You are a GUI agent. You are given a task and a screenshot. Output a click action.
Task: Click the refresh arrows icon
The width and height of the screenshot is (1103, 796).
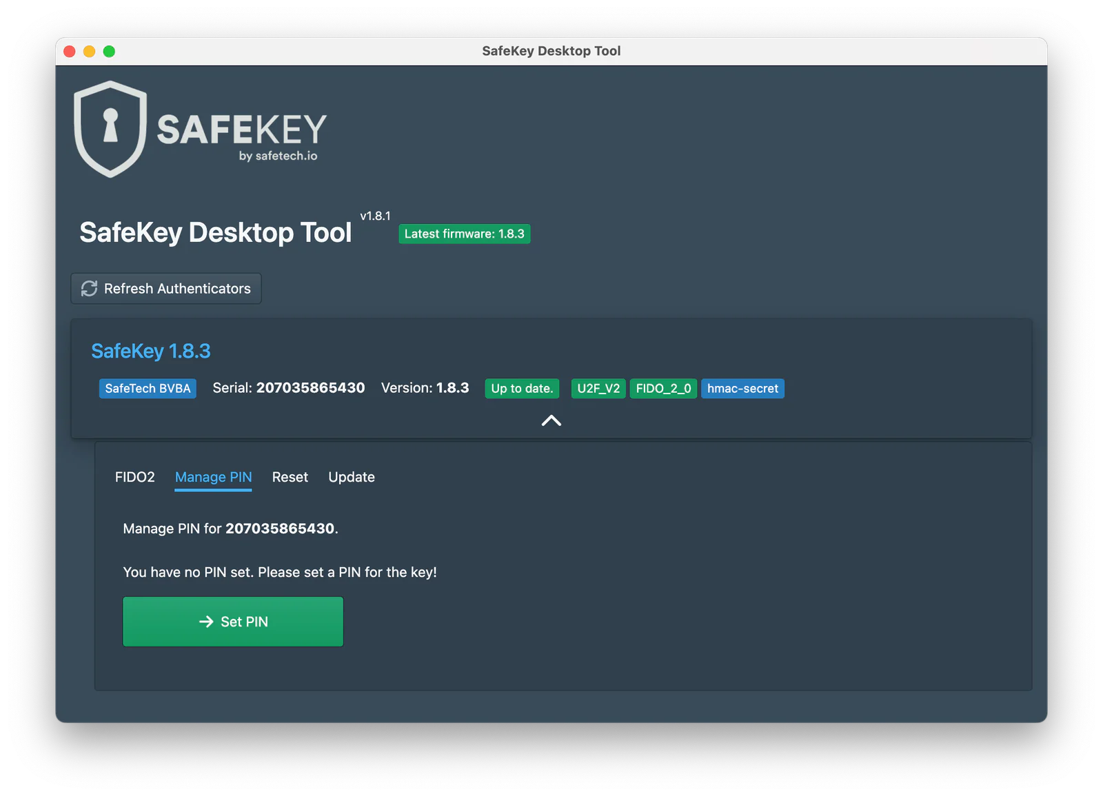90,289
